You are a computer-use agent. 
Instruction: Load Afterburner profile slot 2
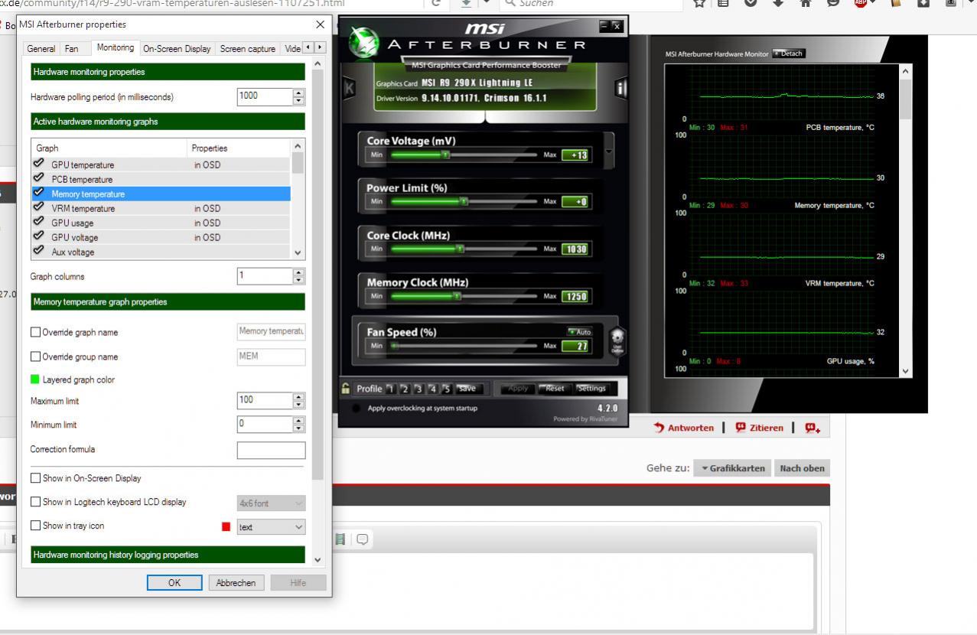pyautogui.click(x=405, y=388)
